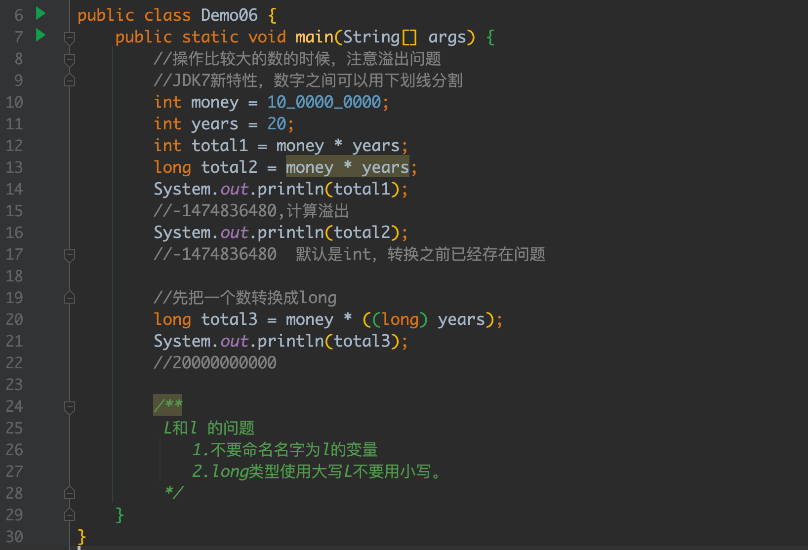Click the (long) cast on line 20
The height and width of the screenshot is (550, 808).
point(400,319)
